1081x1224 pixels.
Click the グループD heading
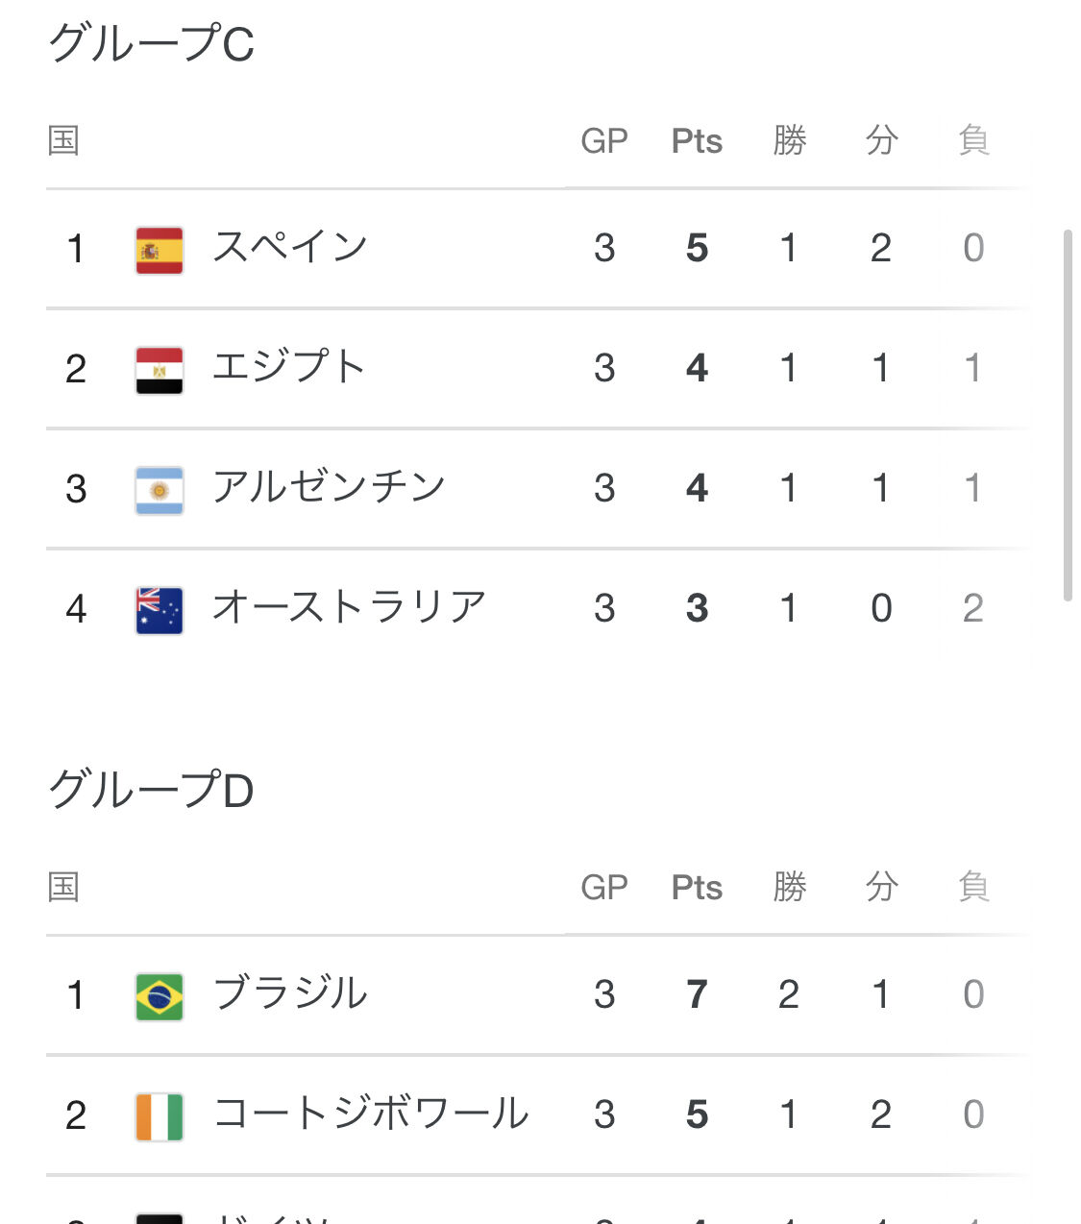[151, 791]
